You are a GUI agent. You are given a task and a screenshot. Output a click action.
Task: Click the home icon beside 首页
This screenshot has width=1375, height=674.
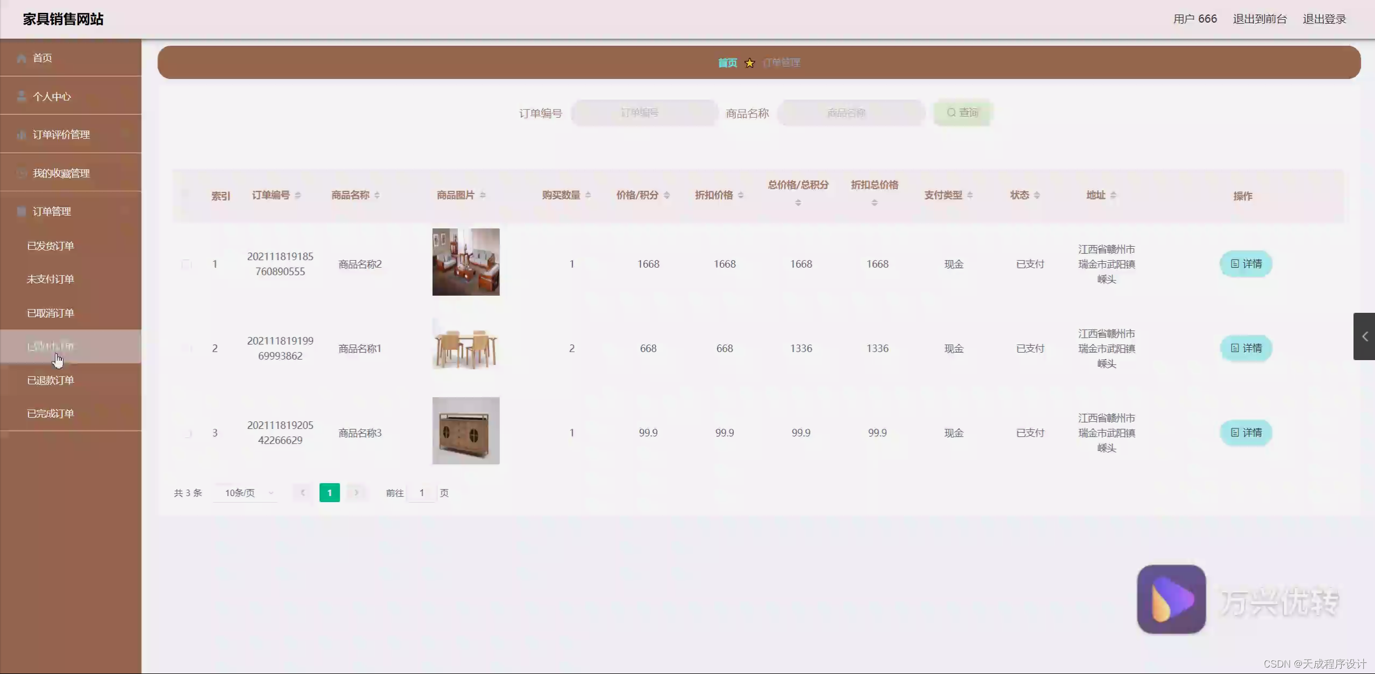pos(22,58)
